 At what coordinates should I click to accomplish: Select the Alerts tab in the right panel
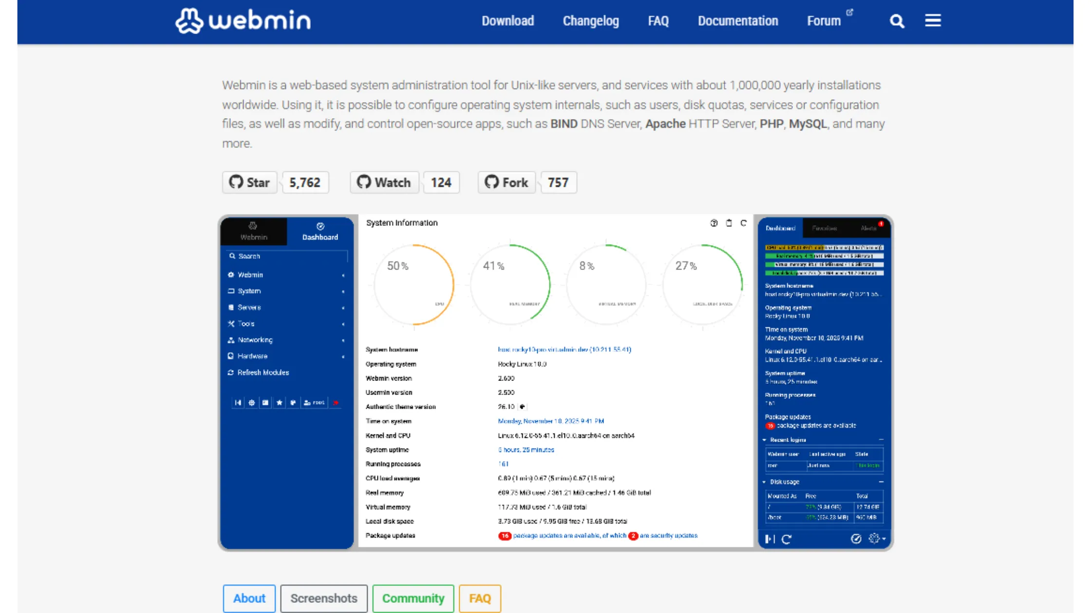(x=868, y=228)
